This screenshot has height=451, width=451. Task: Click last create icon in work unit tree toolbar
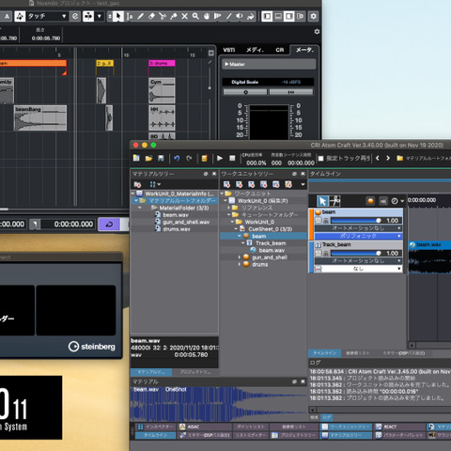point(288,184)
